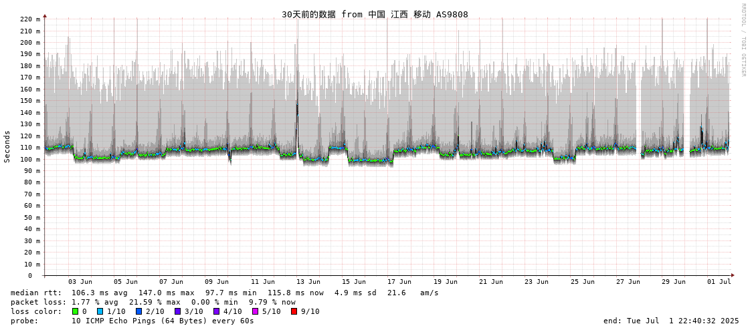Image resolution: width=750 pixels, height=330 pixels.
Task: Click the light blue 1/10 loss swatch
Action: [100, 311]
